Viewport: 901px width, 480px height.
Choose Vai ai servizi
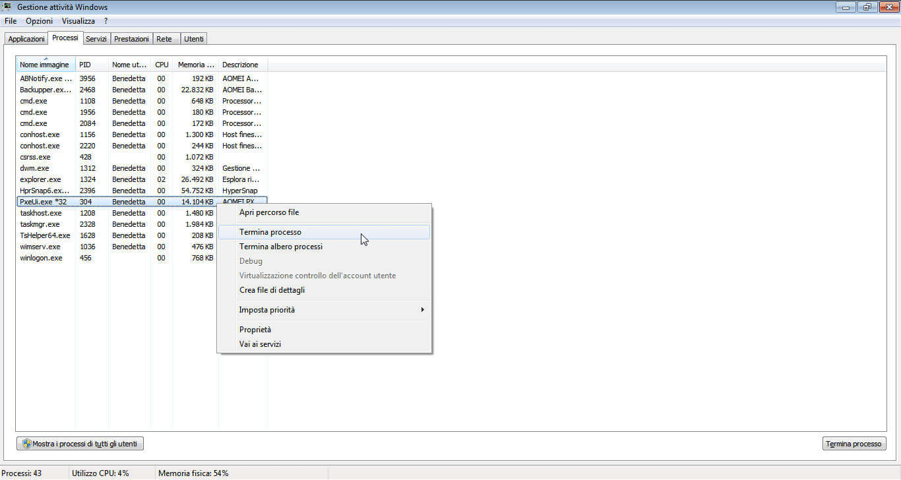[325, 344]
